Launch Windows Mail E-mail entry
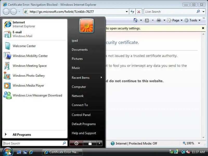This screenshot has height=156, width=208. [x=35, y=34]
